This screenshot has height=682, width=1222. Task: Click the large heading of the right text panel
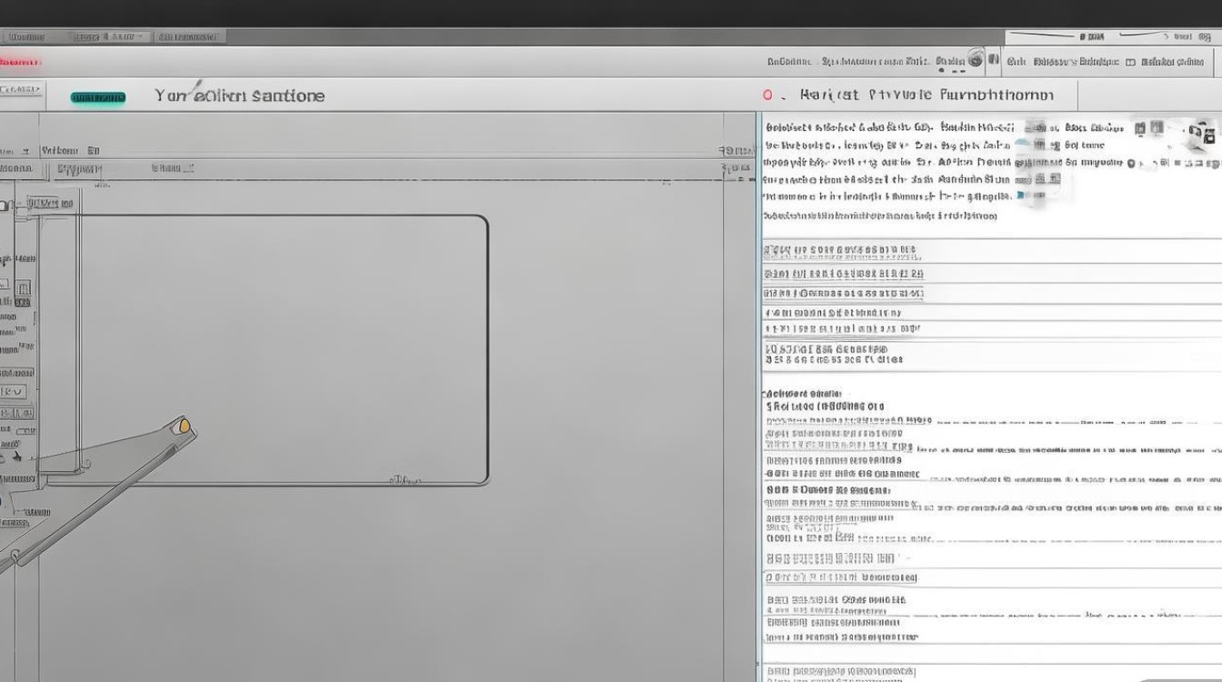pos(927,95)
